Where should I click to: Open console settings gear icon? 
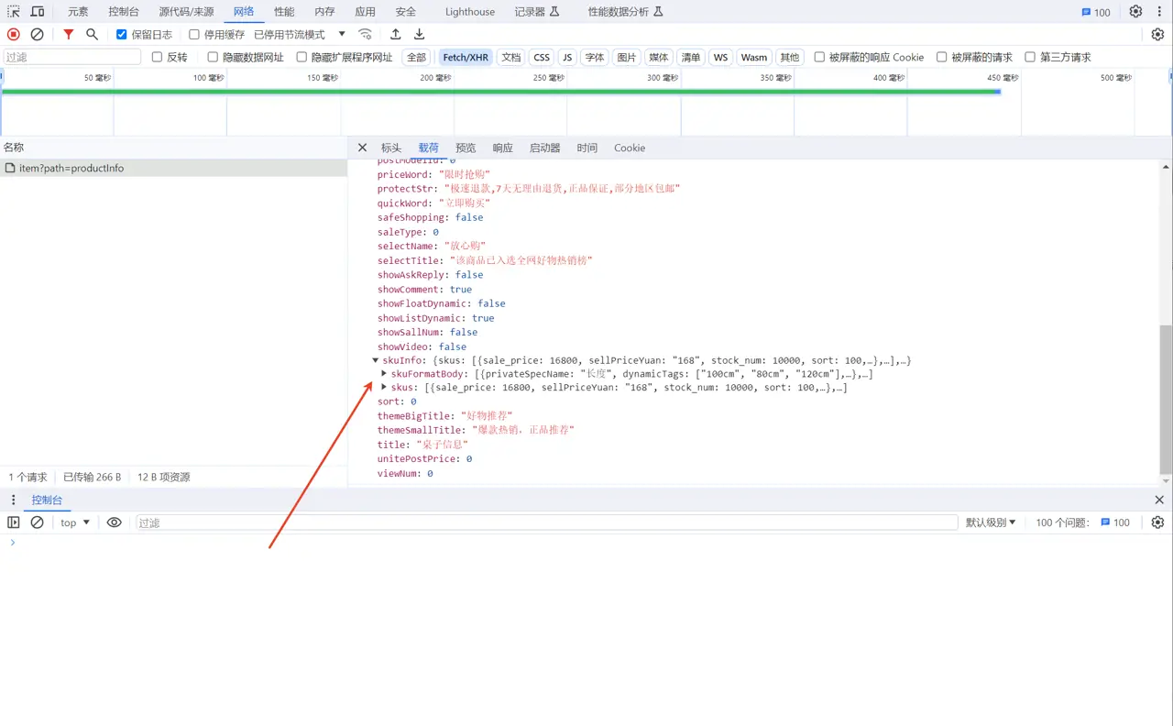(x=1157, y=522)
